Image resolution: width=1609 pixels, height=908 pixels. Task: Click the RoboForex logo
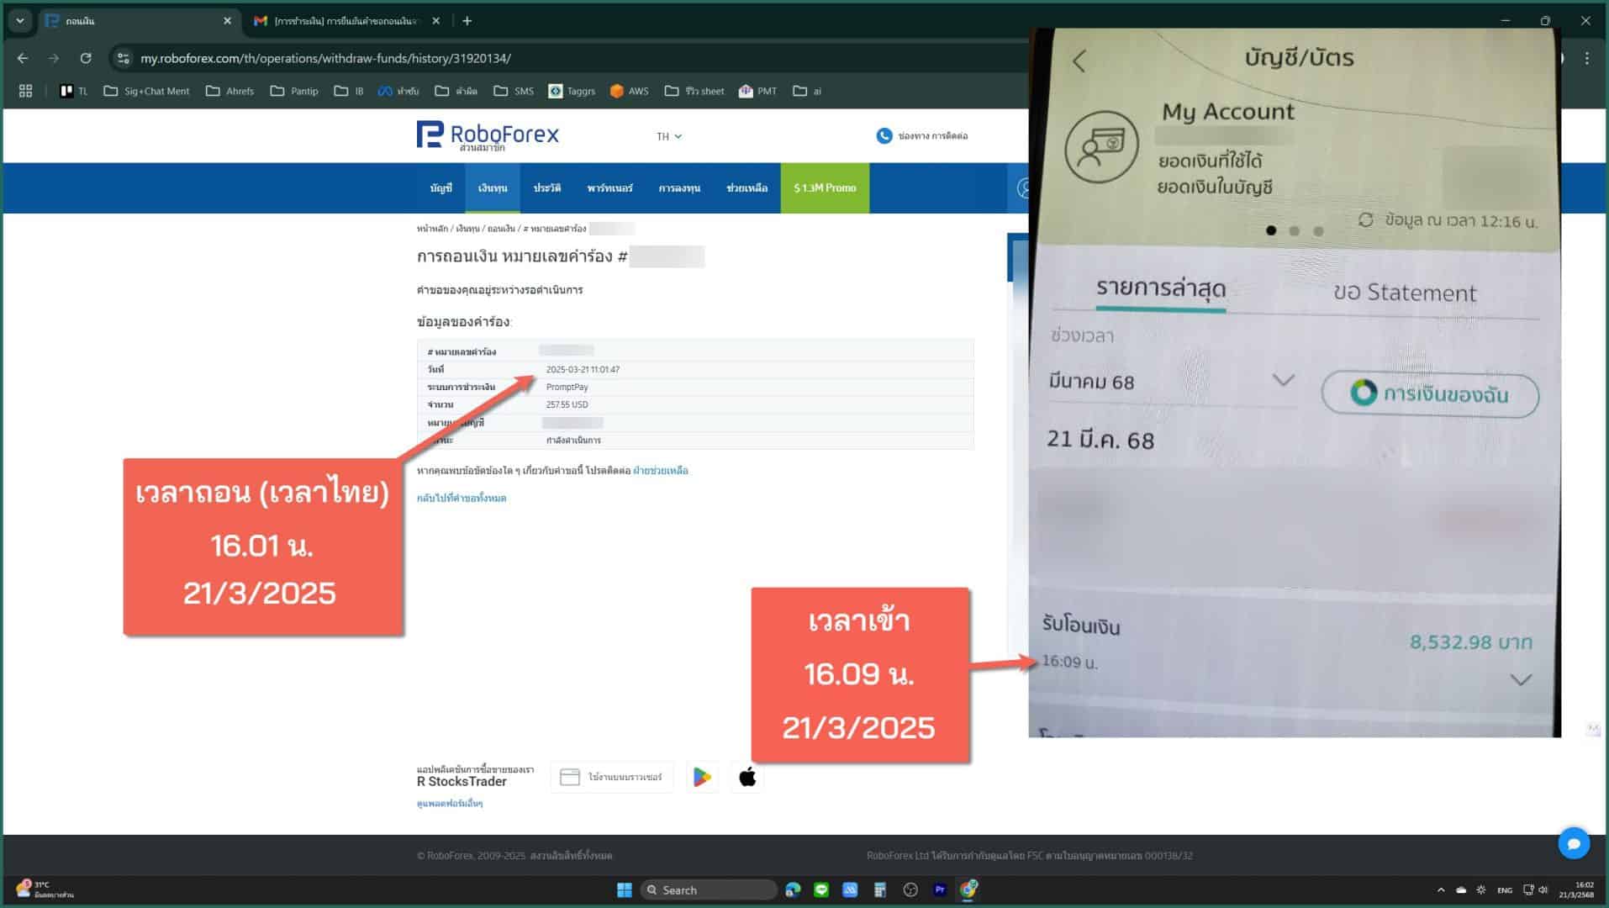click(x=488, y=135)
